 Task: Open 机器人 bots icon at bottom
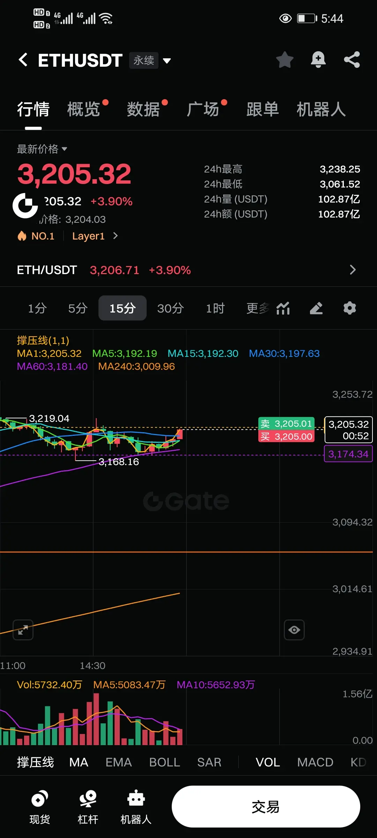[x=136, y=807]
